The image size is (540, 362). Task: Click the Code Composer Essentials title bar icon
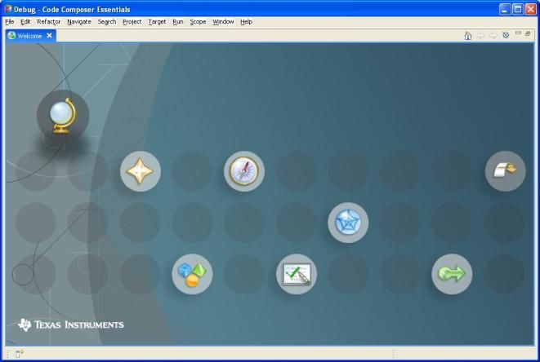click(7, 9)
